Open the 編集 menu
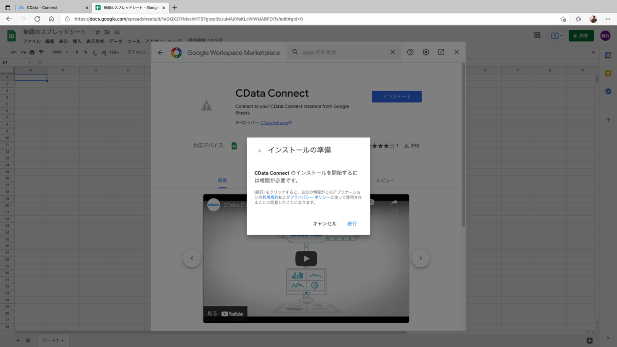This screenshot has height=347, width=617. [49, 41]
